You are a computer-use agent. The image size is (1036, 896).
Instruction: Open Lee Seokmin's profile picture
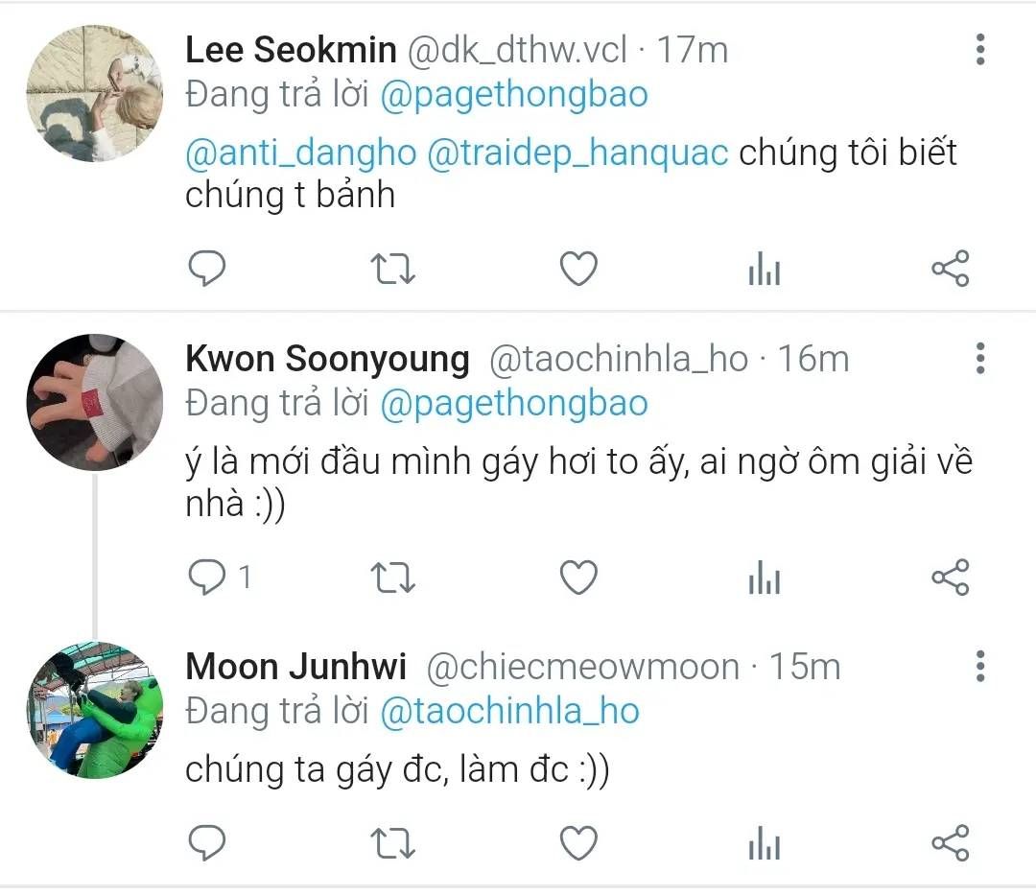94,94
